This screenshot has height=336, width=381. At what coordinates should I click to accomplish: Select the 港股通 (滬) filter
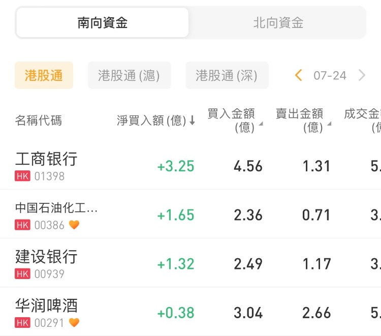coord(129,76)
